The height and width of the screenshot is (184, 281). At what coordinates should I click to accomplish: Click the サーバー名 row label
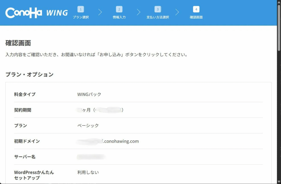[x=25, y=157]
